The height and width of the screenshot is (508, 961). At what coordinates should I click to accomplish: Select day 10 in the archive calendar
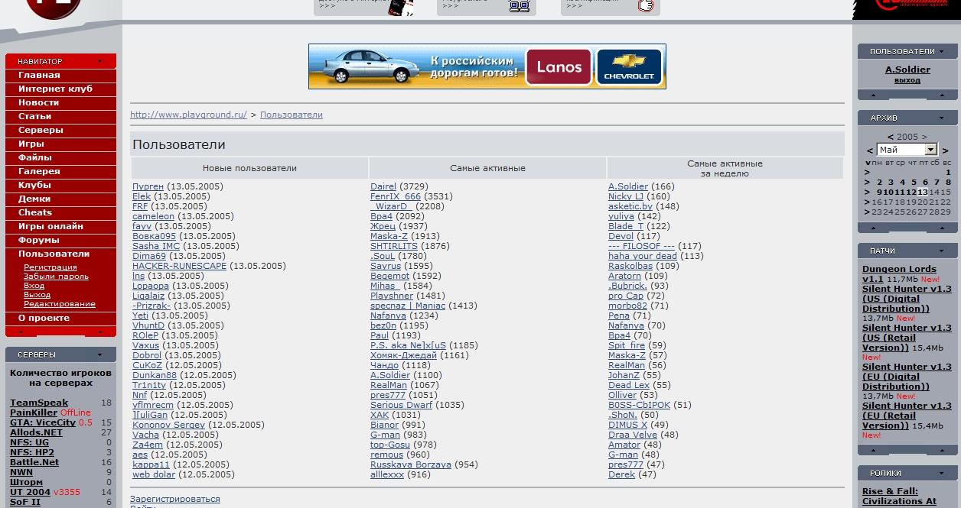coord(889,193)
